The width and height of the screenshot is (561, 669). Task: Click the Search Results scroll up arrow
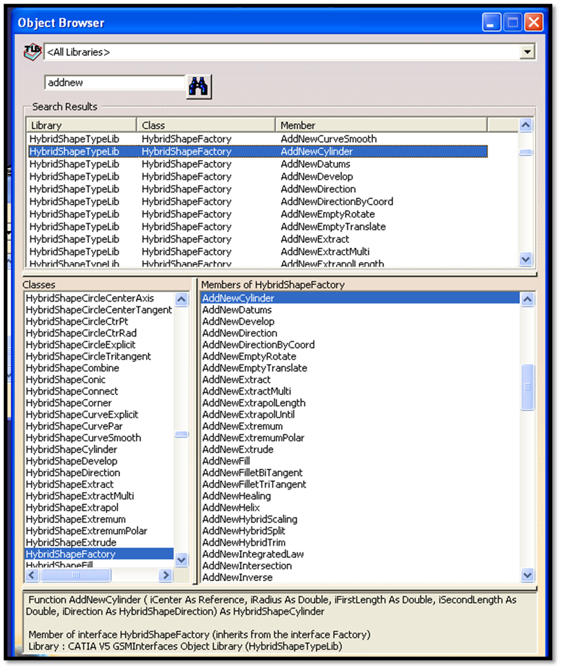tap(526, 125)
